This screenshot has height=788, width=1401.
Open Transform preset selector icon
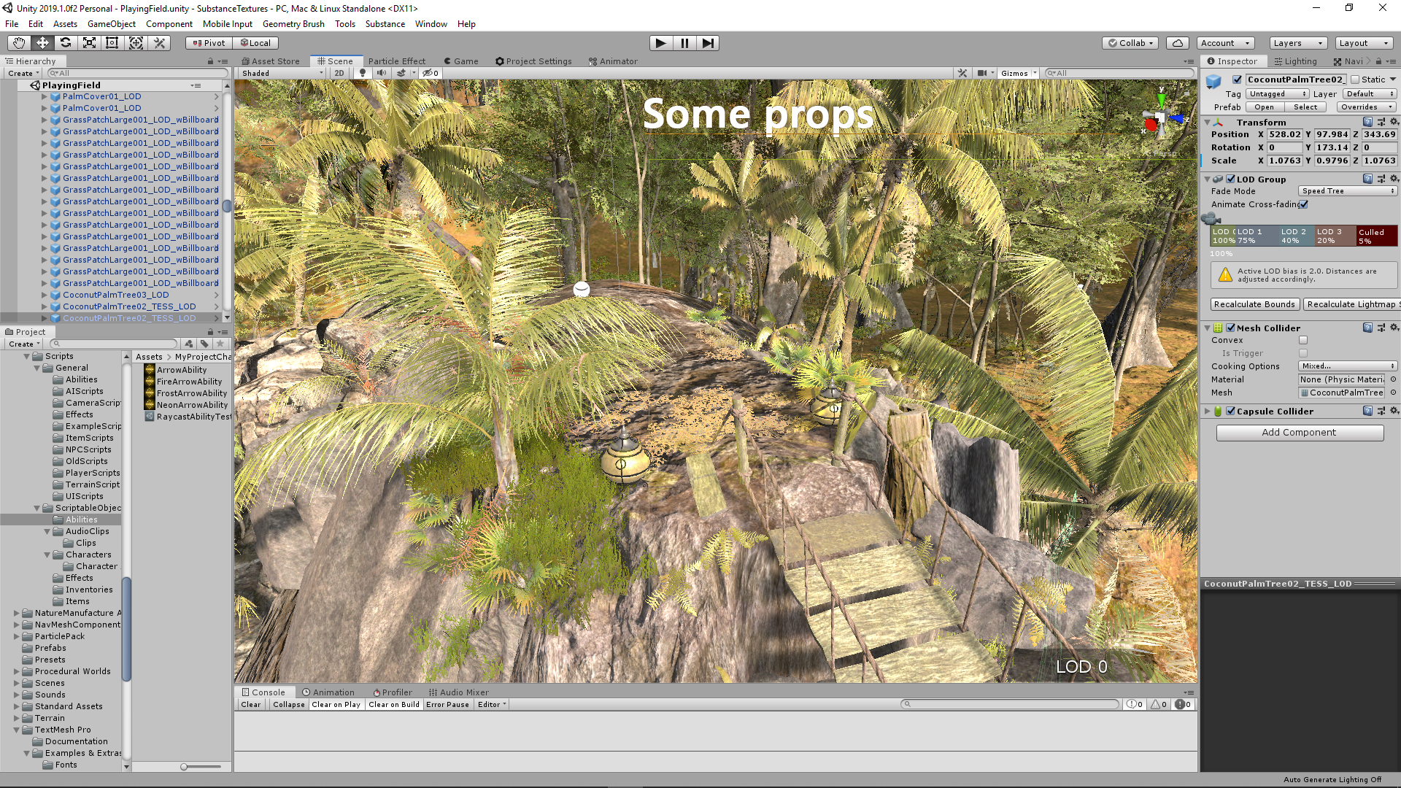pos(1381,123)
